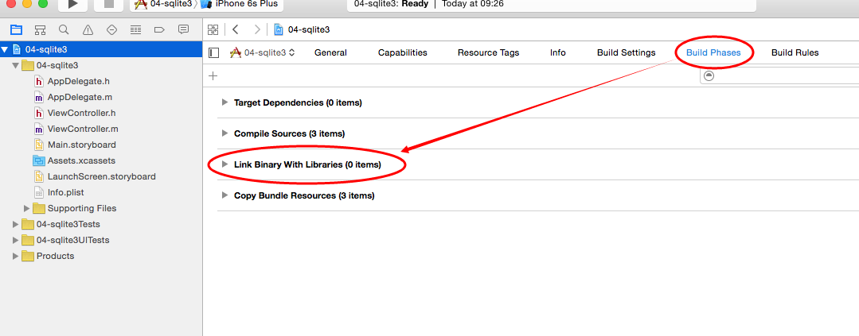
Task: Go back in the editor history
Action: [236, 29]
